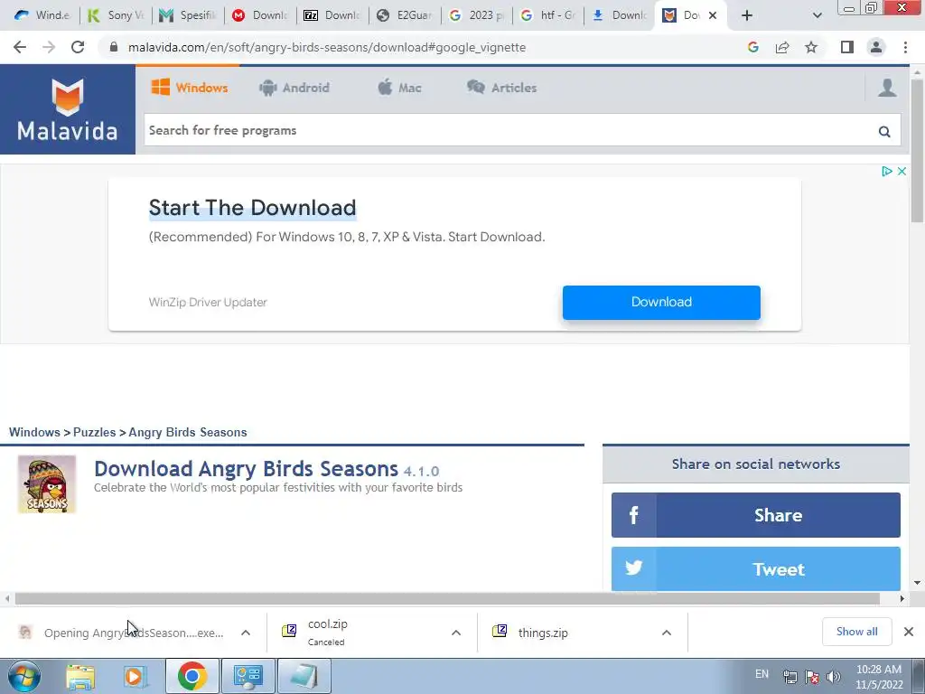
Task: Click the volume speaker tray icon
Action: pyautogui.click(x=834, y=676)
